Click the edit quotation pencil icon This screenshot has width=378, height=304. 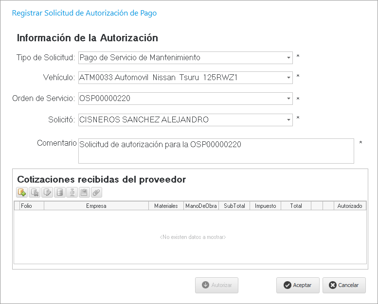coord(47,192)
